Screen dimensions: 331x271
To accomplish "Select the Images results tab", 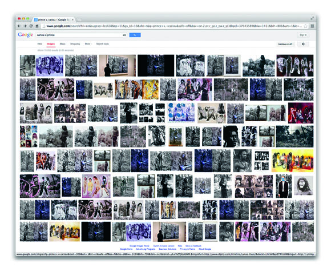I will click(x=51, y=44).
